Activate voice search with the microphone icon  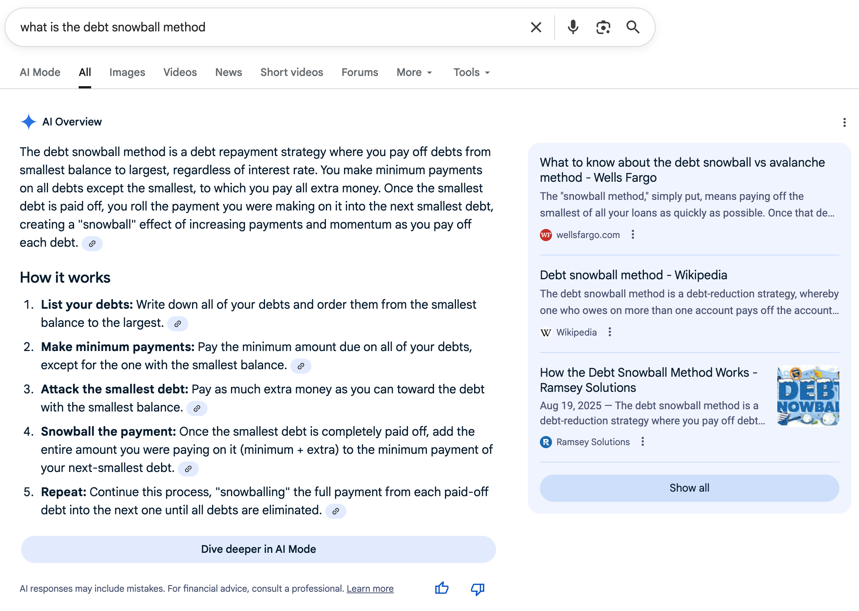(x=573, y=27)
